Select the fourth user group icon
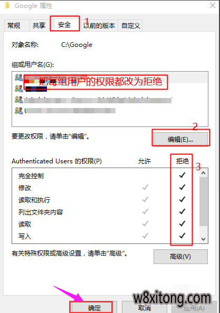The height and width of the screenshot is (313, 220). coord(19,110)
